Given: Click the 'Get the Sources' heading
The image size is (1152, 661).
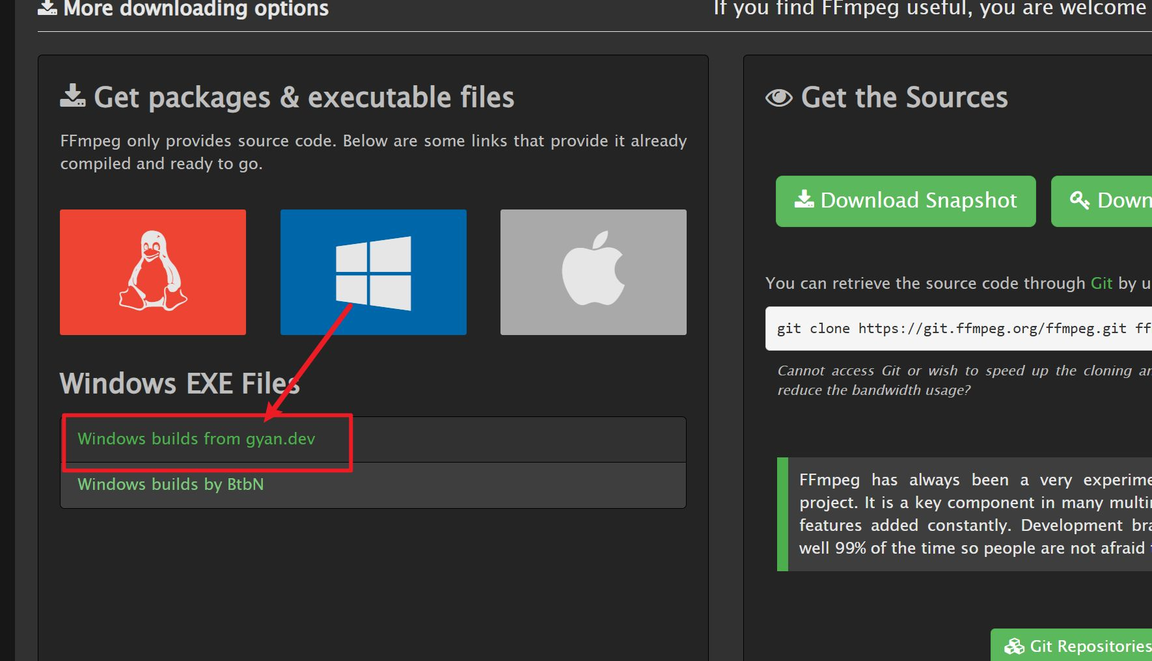Looking at the screenshot, I should (x=886, y=98).
